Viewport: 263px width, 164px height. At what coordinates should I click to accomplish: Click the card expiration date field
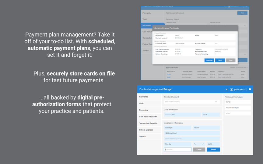[x=211, y=114]
